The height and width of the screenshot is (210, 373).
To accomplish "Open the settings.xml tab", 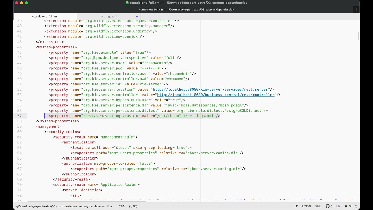I will [x=108, y=17].
